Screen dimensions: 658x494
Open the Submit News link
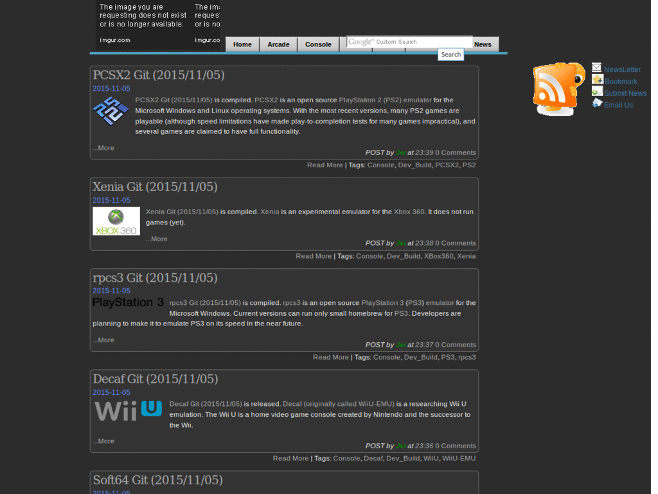625,93
